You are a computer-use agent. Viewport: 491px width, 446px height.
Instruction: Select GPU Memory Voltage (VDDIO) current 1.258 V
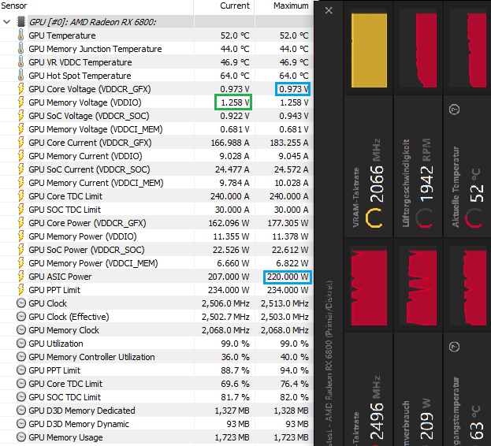click(235, 102)
